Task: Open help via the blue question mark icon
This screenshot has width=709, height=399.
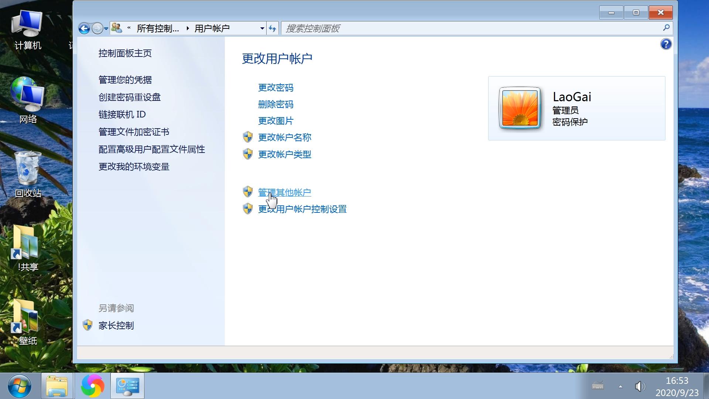Action: 666,44
